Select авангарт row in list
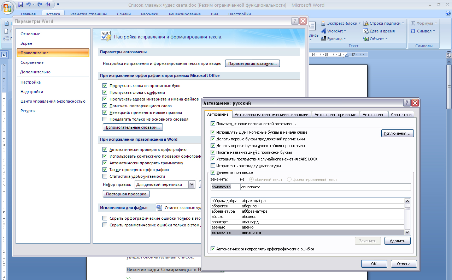 307,222
